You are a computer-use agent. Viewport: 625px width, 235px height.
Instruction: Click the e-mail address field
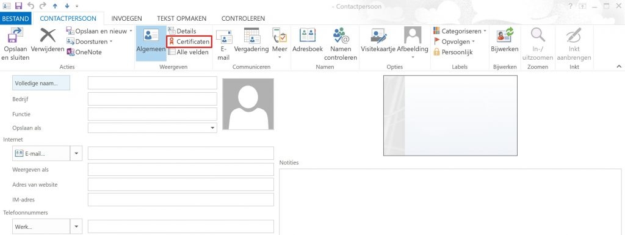pos(181,153)
